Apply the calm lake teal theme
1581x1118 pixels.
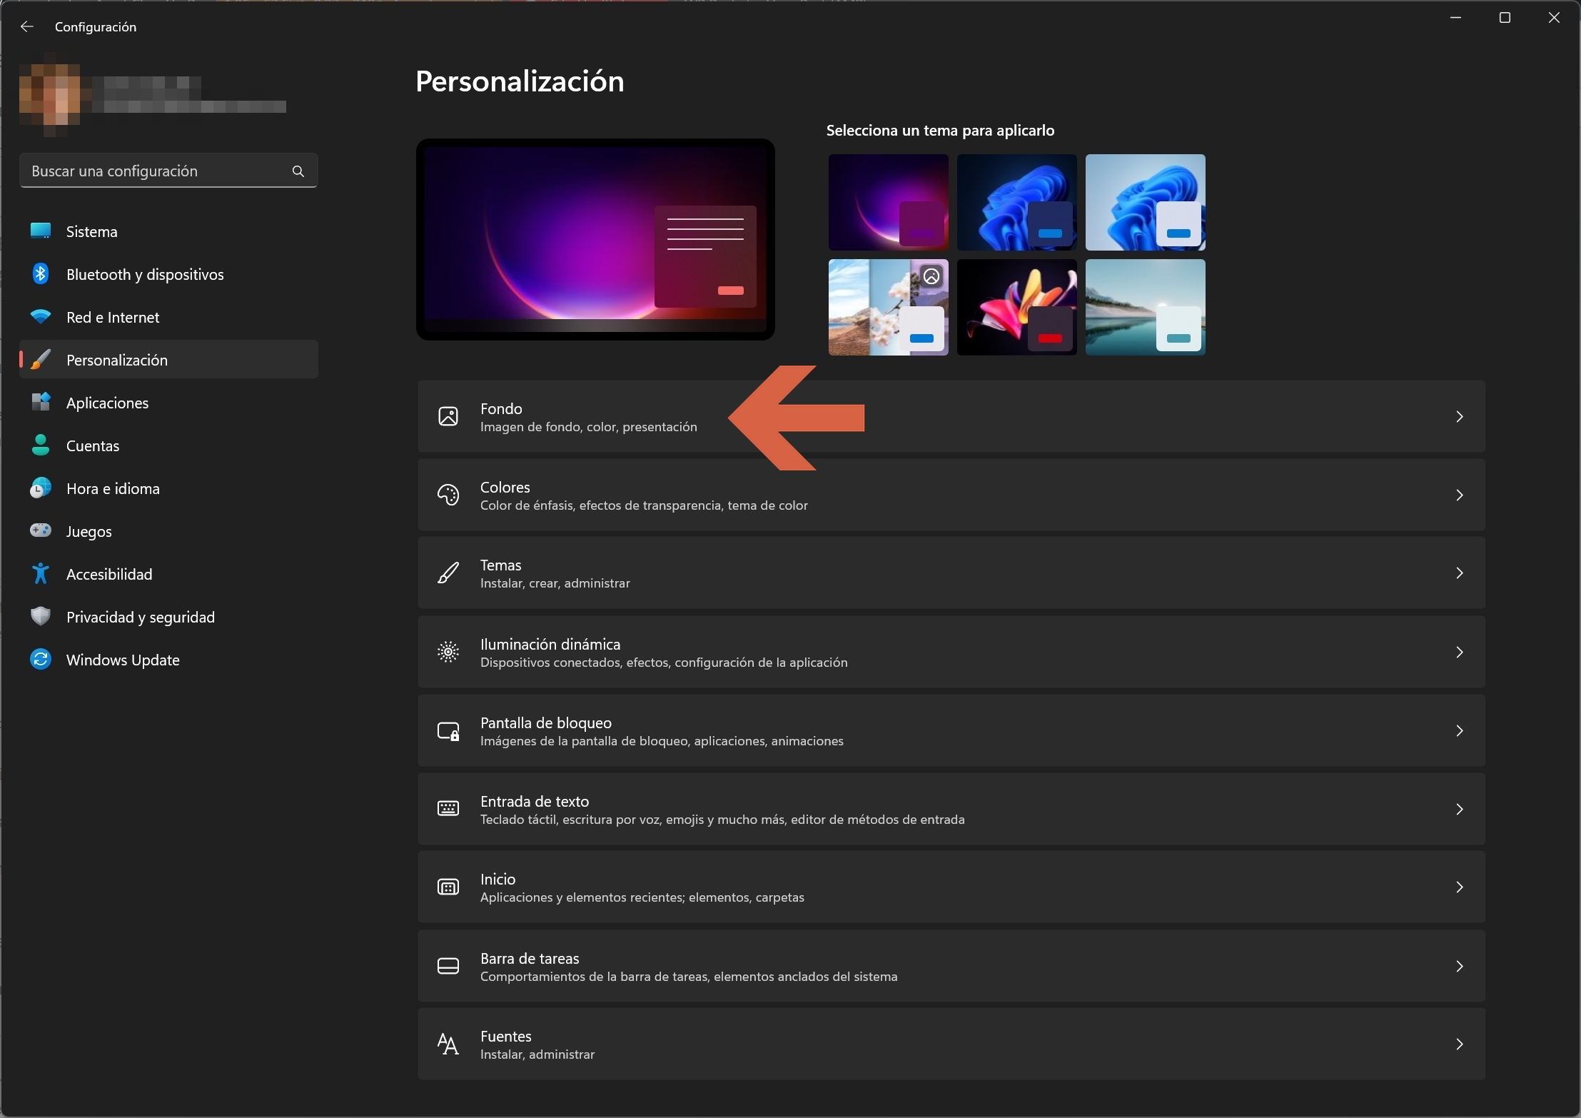click(1145, 307)
